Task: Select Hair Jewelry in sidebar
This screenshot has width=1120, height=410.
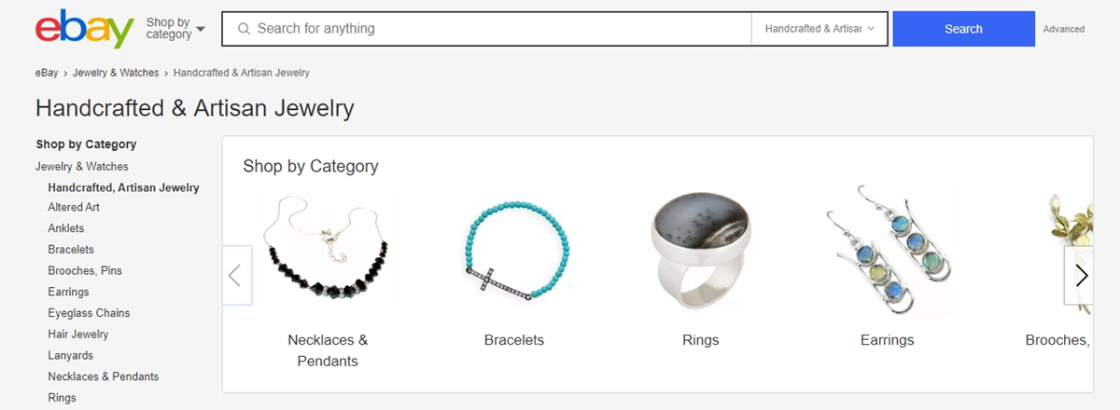Action: pos(78,335)
